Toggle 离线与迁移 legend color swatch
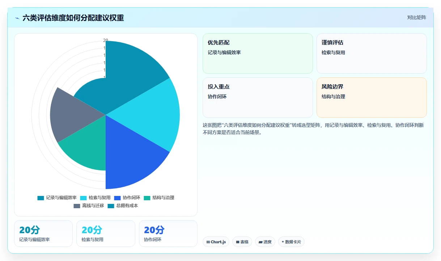441x261 pixels. 77,206
